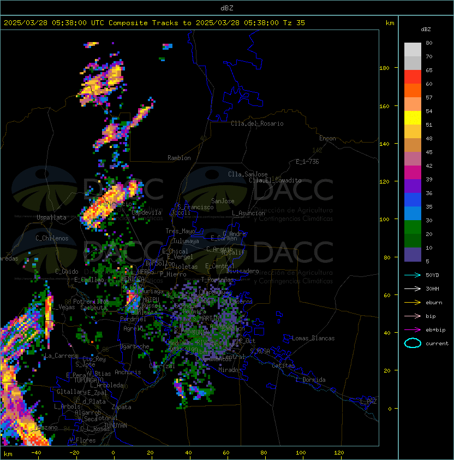
Task: Click the 'Tres_Mayo' place label
Action: pyautogui.click(x=180, y=231)
